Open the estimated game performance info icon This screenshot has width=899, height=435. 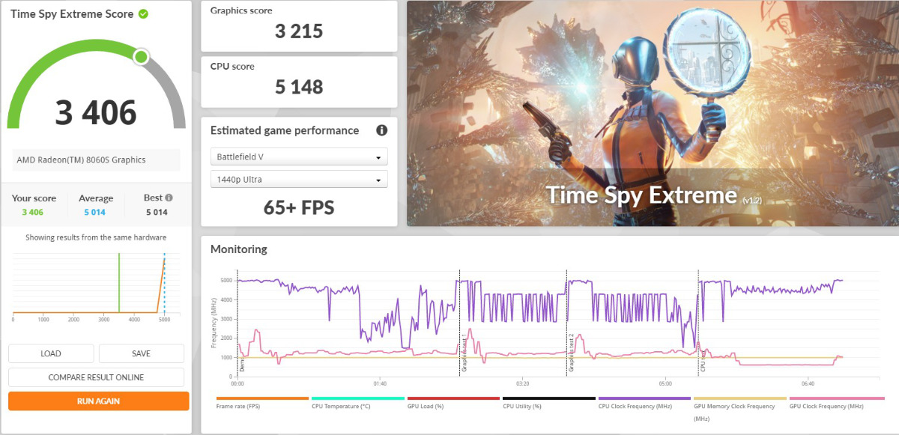[x=381, y=130]
